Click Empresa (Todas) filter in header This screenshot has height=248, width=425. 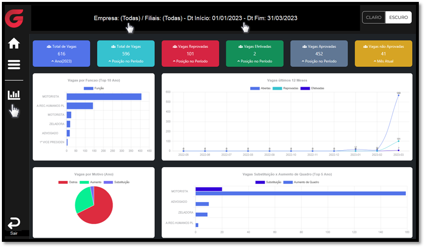coord(117,18)
